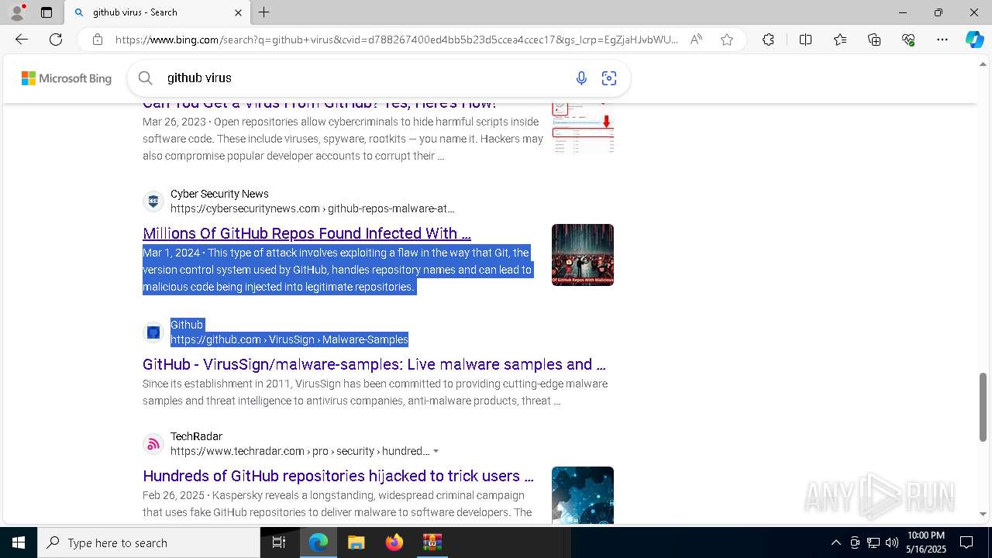Click the Microsoft Bing logo

click(67, 78)
